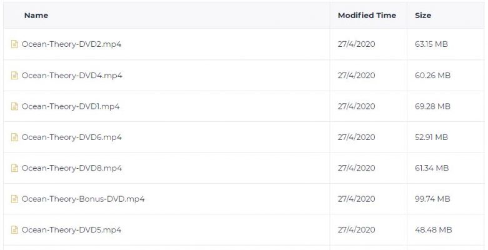The height and width of the screenshot is (250, 488).
Task: Click the file icon beside Ocean-Theory-DVD5.mp4
Action: (x=14, y=230)
